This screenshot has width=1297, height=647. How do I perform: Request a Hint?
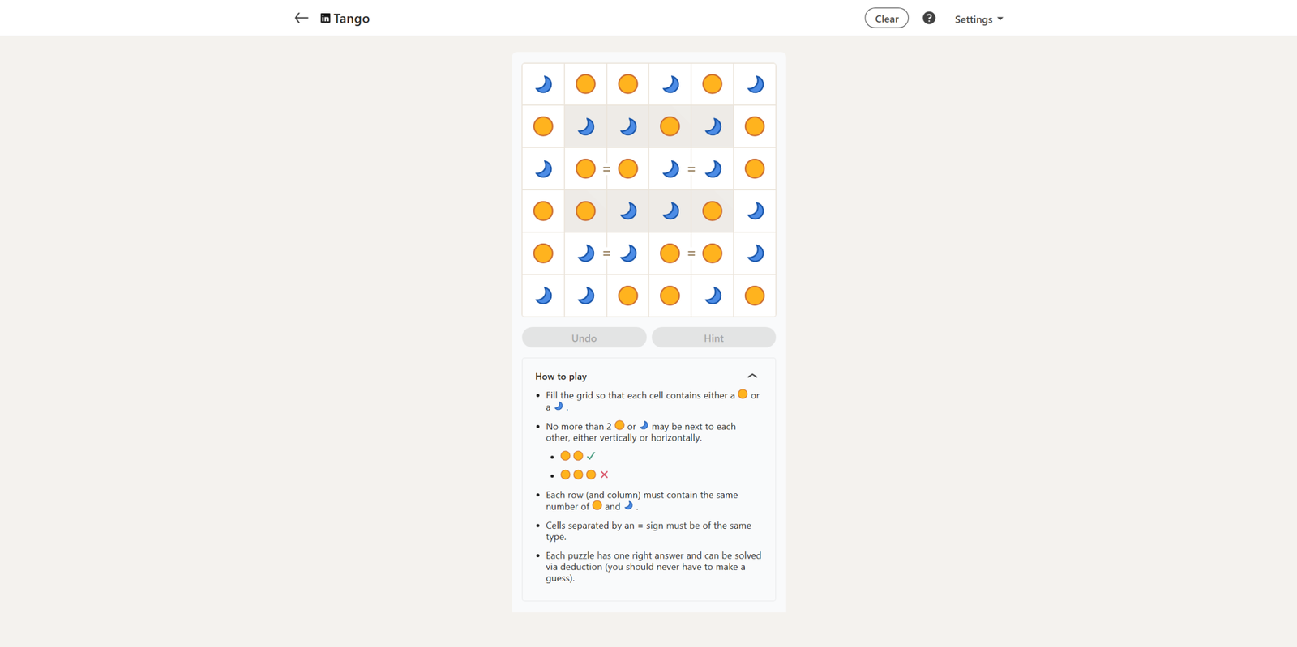coord(713,338)
